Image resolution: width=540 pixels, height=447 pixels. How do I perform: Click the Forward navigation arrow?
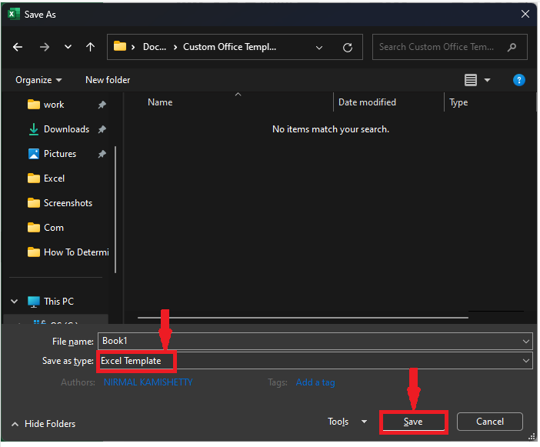(44, 47)
